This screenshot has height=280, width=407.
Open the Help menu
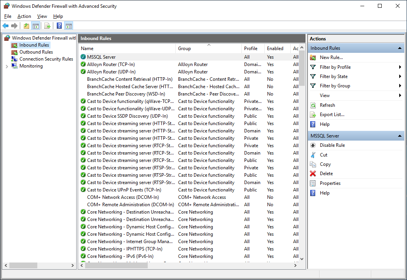click(58, 16)
